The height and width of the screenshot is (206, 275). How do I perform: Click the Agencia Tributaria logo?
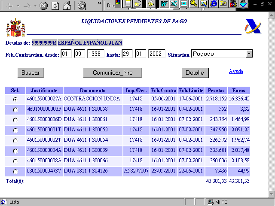253,27
